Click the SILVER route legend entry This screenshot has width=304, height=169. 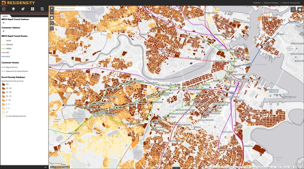coord(6,41)
